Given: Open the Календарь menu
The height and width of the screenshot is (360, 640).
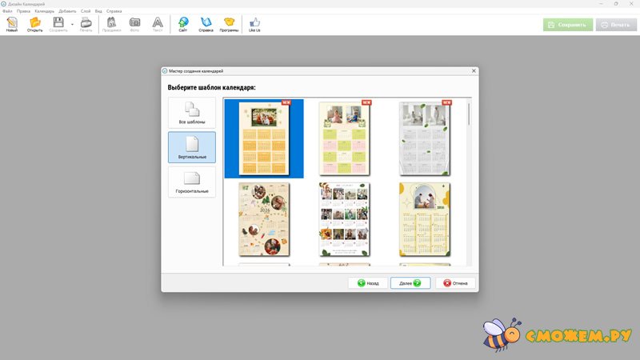Looking at the screenshot, I should pyautogui.click(x=44, y=11).
